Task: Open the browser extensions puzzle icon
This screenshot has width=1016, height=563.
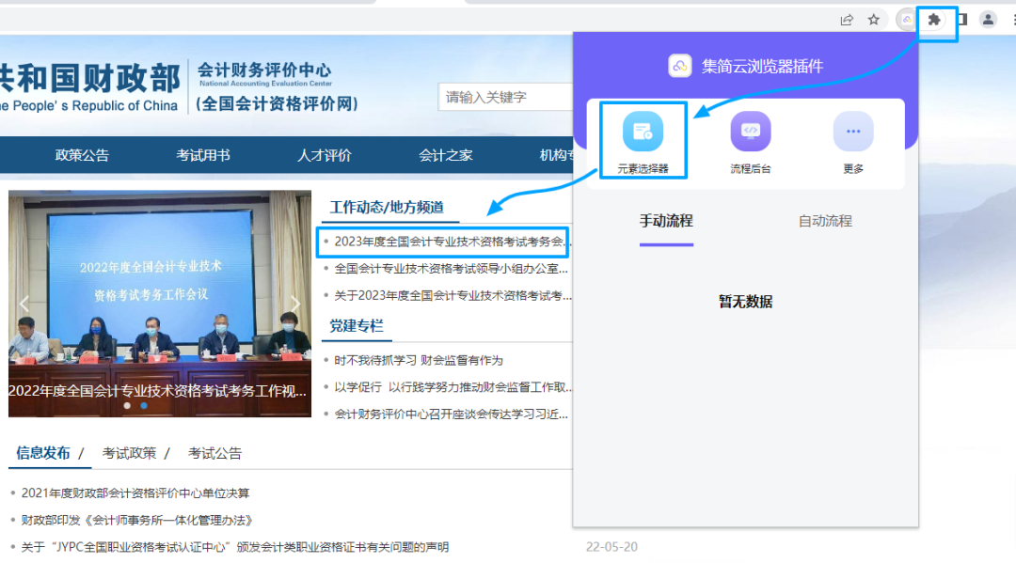Action: tap(934, 20)
